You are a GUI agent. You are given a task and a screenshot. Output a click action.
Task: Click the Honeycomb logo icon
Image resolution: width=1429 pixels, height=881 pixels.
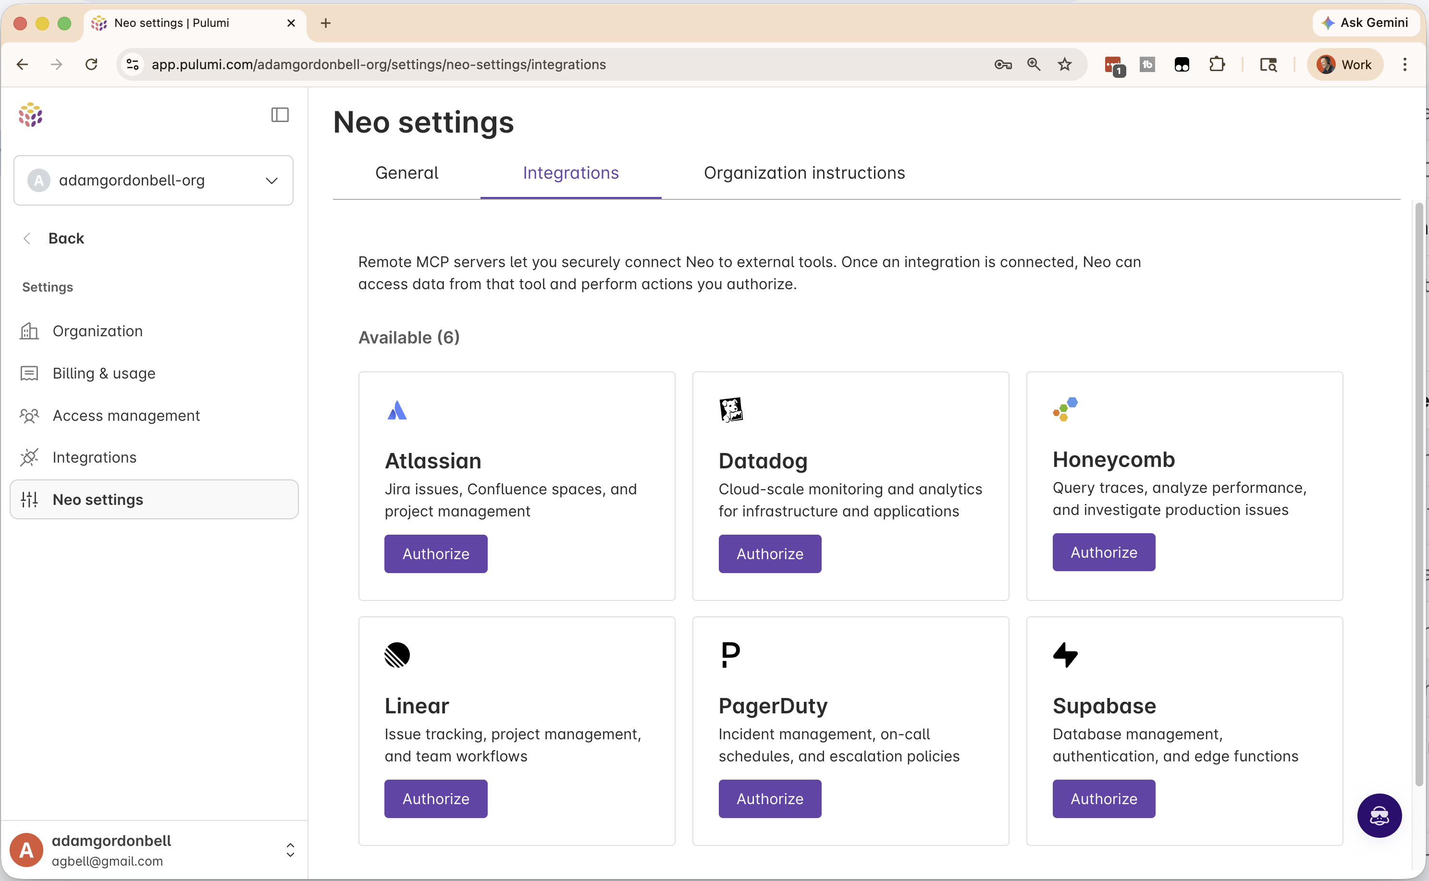tap(1065, 409)
